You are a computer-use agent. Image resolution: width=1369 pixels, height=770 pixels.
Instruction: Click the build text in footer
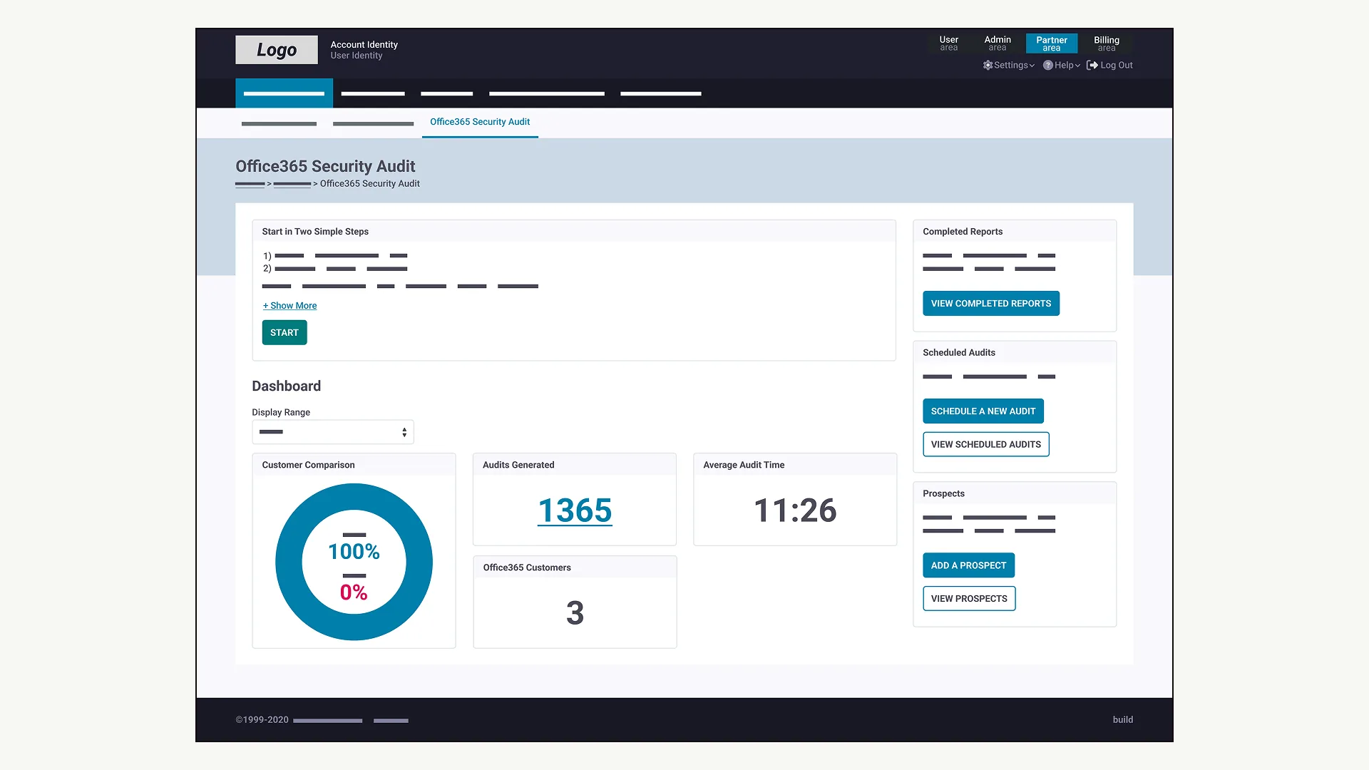pyautogui.click(x=1122, y=720)
